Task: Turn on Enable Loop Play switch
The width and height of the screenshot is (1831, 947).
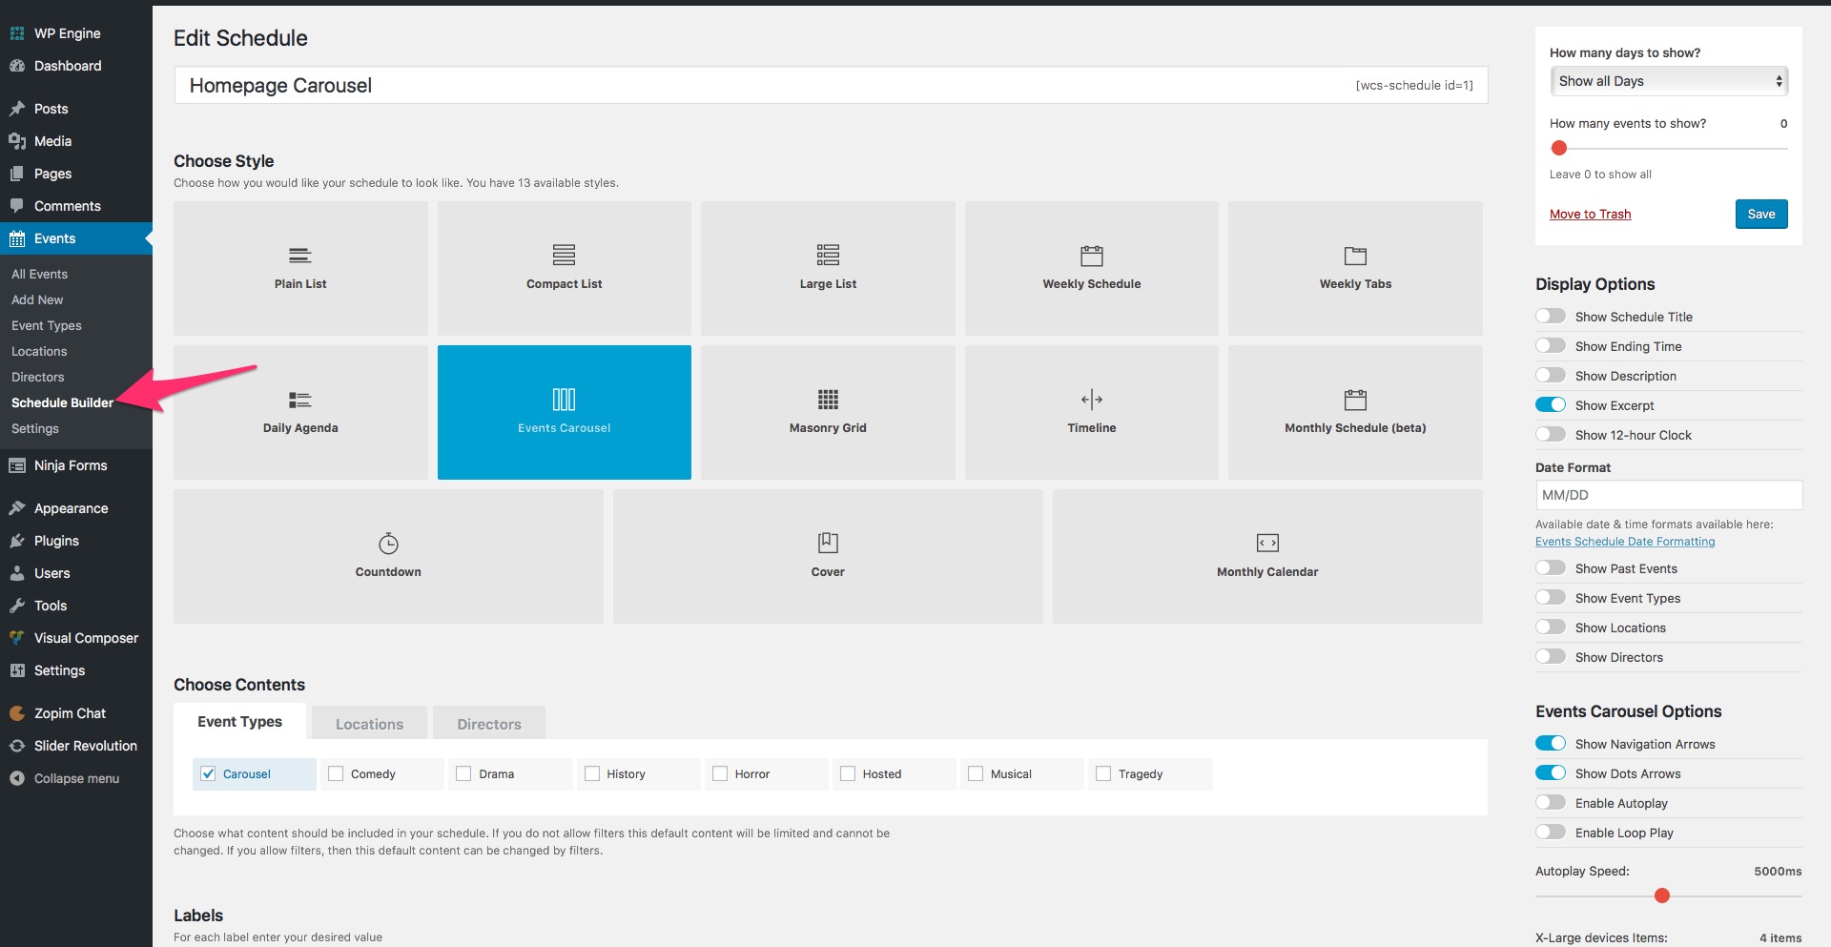Action: (1551, 832)
